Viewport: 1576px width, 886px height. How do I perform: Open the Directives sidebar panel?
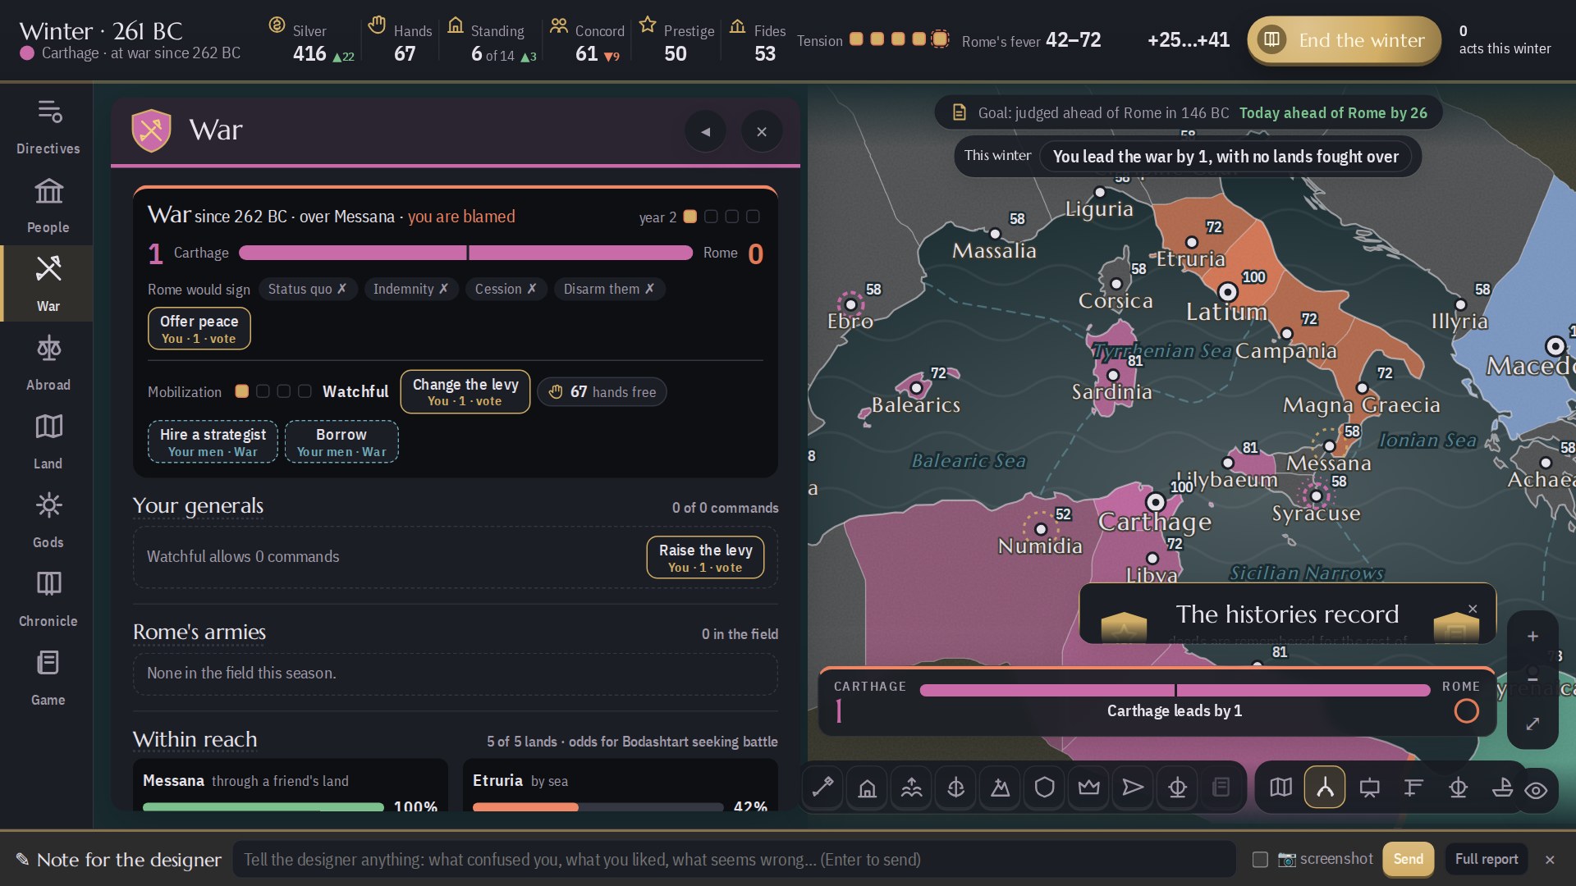coord(48,127)
